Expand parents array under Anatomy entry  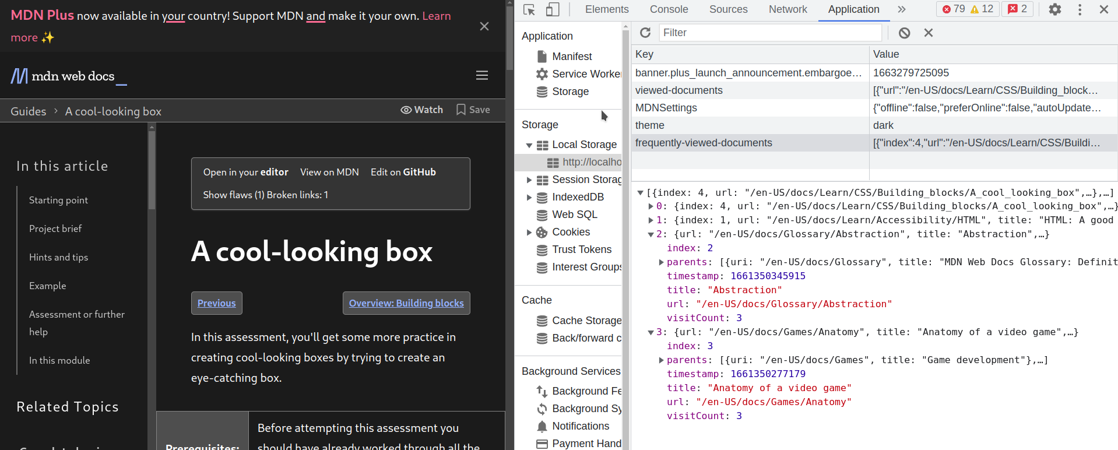point(661,360)
